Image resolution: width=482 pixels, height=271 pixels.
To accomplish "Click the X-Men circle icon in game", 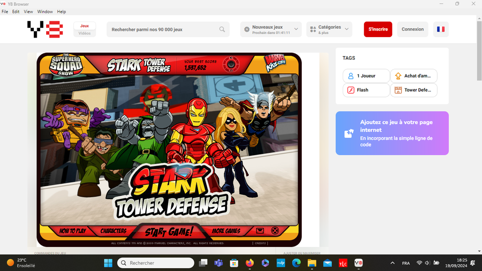I will pyautogui.click(x=275, y=231).
